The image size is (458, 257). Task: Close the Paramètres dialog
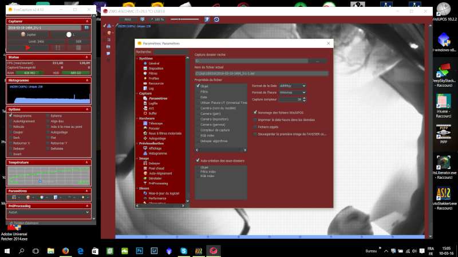coord(328,43)
